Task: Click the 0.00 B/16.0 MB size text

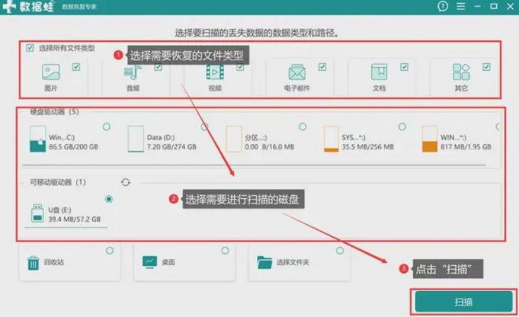Action: click(270, 147)
